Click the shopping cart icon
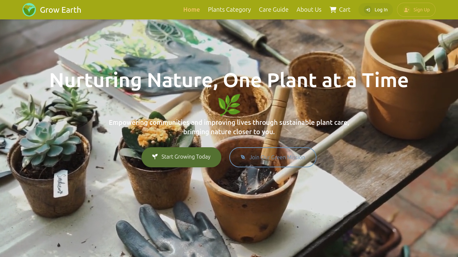The width and height of the screenshot is (458, 257). point(333,10)
